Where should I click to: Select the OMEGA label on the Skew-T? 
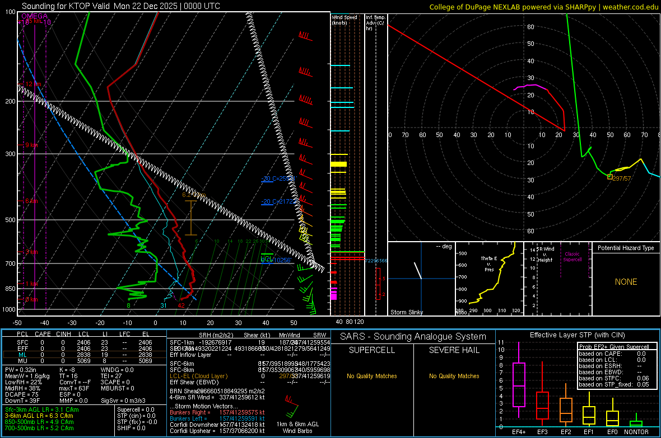click(x=35, y=16)
